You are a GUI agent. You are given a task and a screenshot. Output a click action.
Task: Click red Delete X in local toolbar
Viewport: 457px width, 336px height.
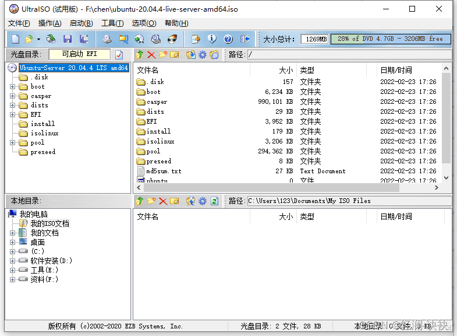click(163, 201)
